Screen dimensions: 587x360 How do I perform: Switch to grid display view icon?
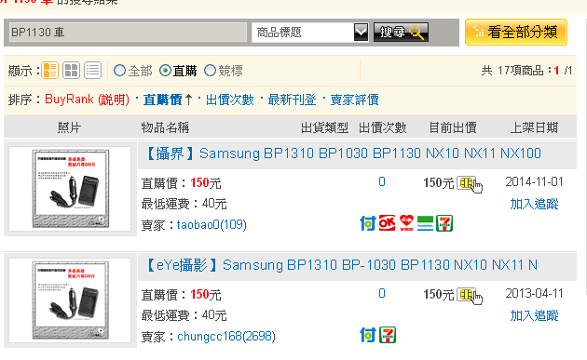pyautogui.click(x=71, y=71)
